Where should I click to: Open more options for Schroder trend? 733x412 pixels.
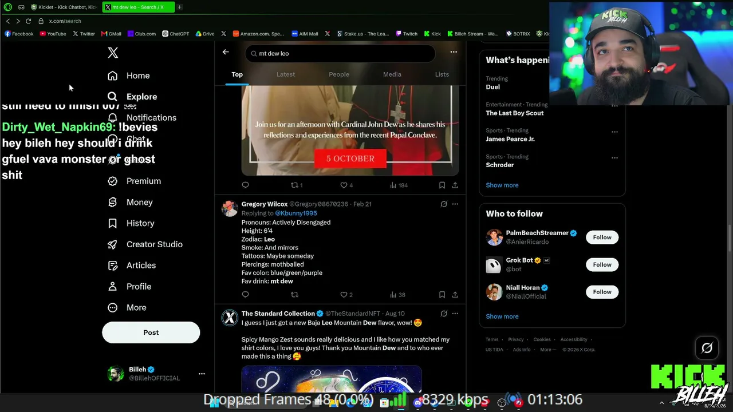point(614,157)
